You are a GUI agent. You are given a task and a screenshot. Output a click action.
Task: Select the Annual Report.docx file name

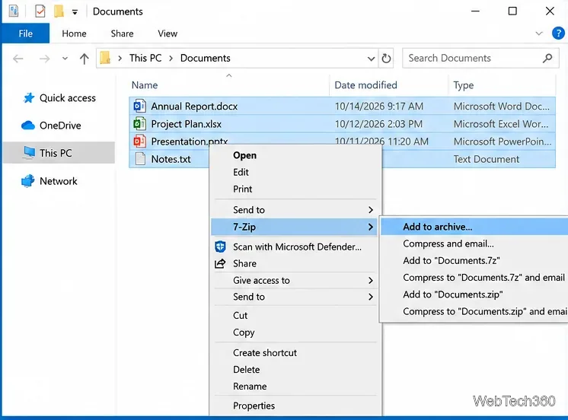[194, 107]
